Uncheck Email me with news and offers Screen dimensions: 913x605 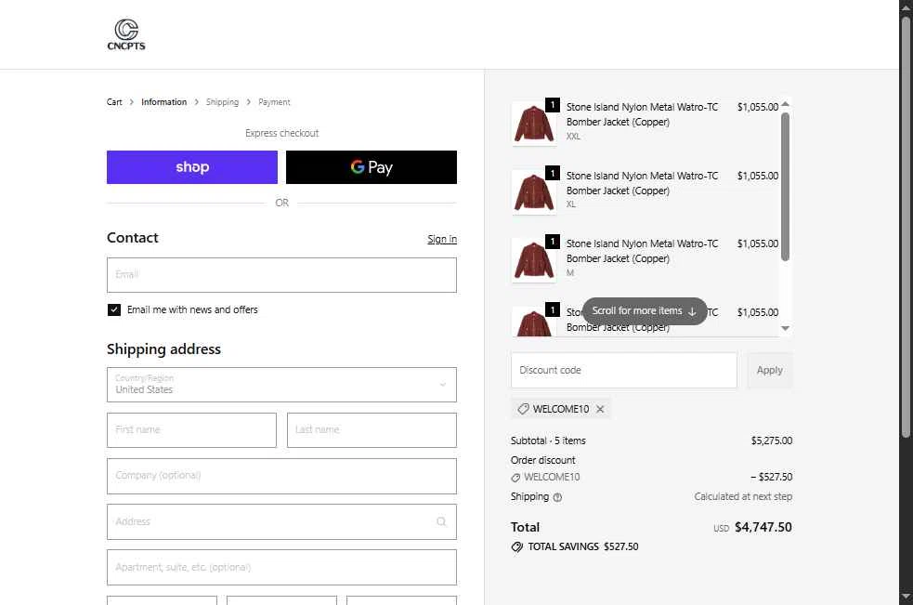click(x=114, y=310)
